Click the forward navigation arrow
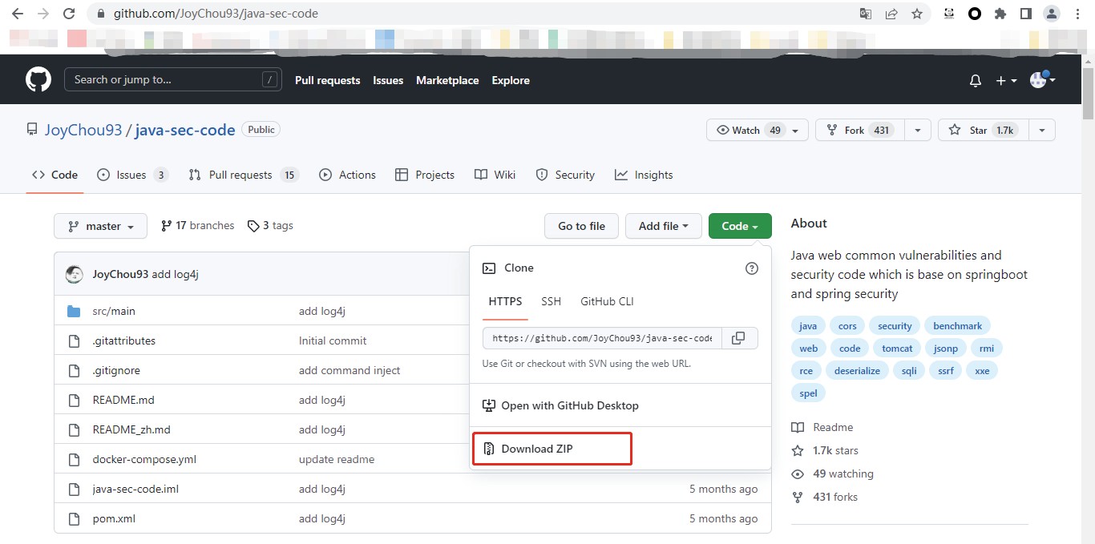Screen dimensions: 1095x544 43,14
